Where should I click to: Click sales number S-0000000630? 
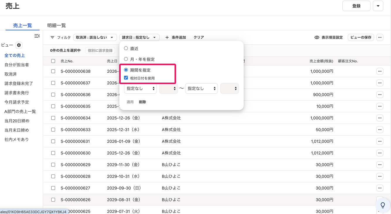click(x=76, y=153)
